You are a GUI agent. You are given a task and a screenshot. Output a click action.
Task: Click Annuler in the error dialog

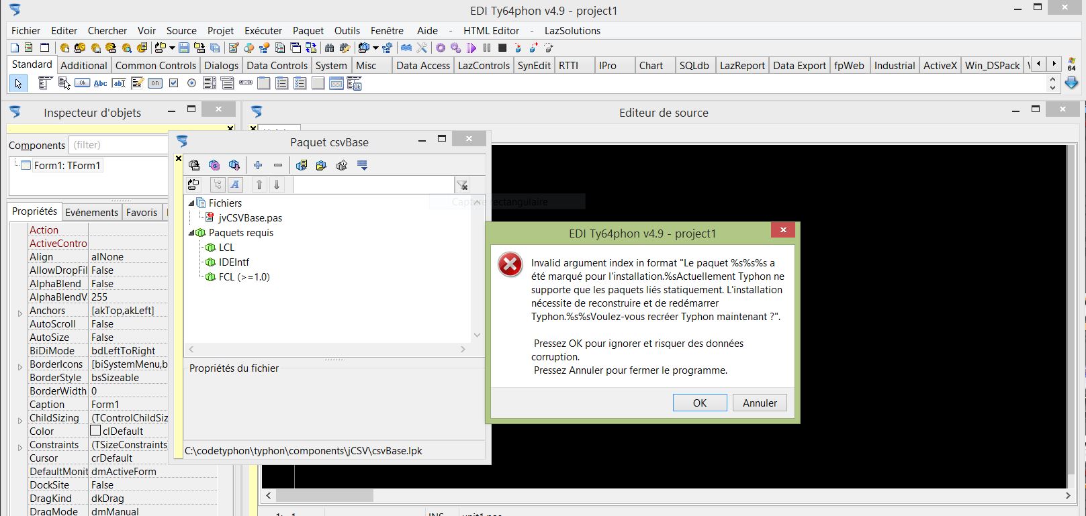point(760,403)
